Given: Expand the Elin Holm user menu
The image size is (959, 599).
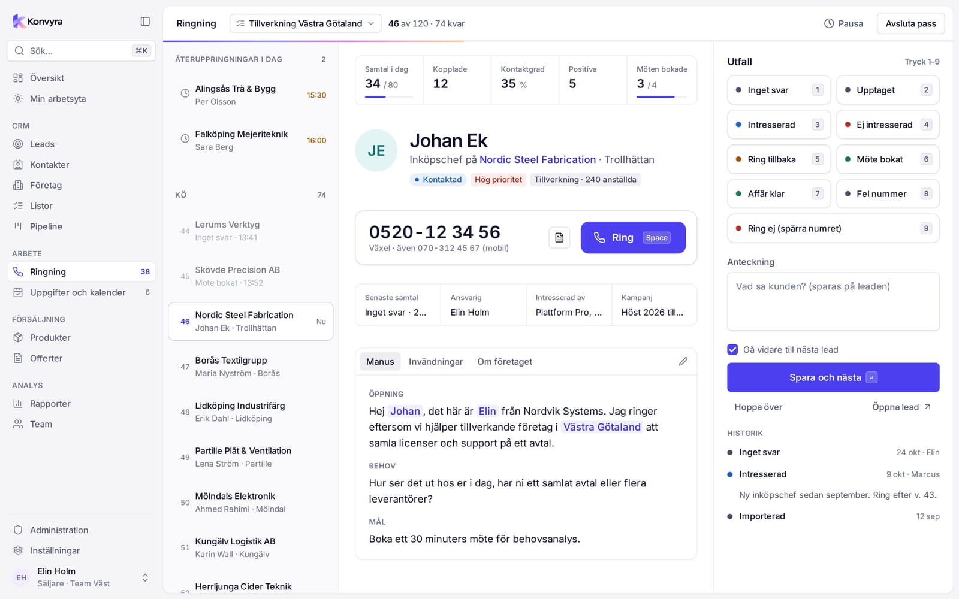Looking at the screenshot, I should pyautogui.click(x=81, y=577).
